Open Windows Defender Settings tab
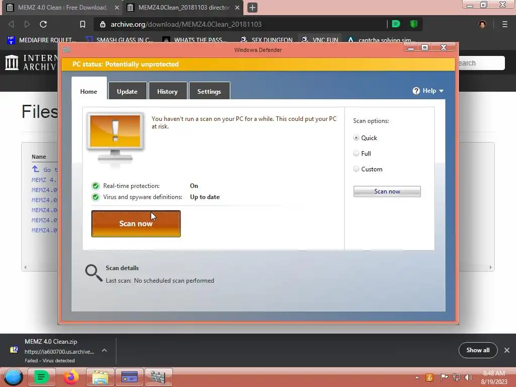Image resolution: width=516 pixels, height=387 pixels. (209, 92)
